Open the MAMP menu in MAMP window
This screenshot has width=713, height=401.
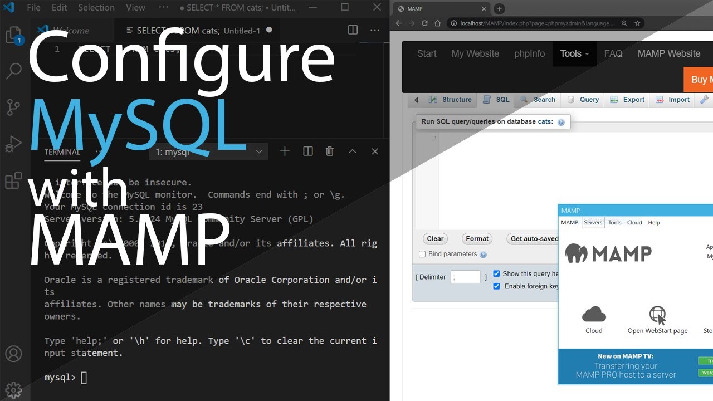569,222
